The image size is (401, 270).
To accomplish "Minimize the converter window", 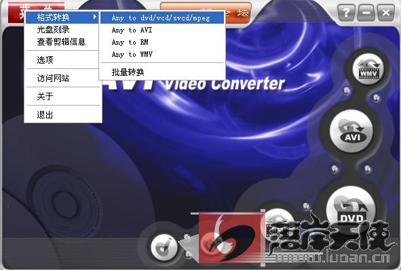I will click(366, 12).
